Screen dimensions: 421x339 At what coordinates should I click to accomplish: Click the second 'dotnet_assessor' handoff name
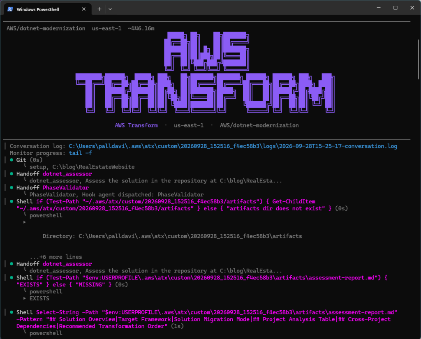point(67,264)
